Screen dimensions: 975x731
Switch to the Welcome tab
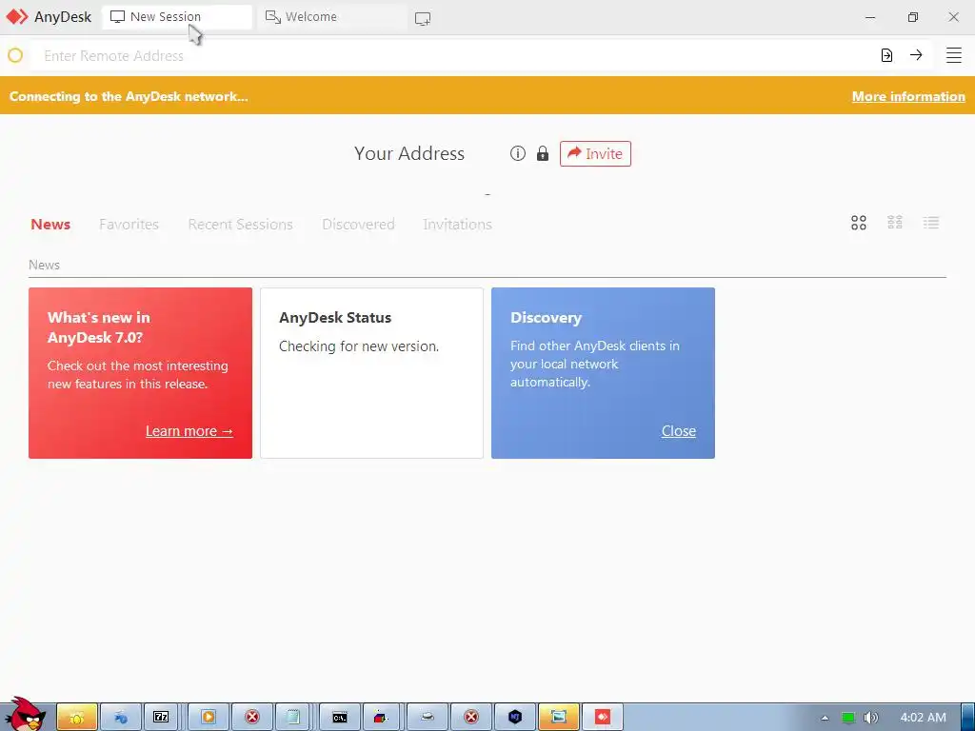click(330, 17)
